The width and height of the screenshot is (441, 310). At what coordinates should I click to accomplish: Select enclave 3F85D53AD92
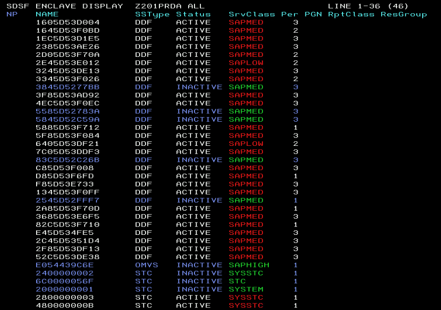tap(68, 95)
